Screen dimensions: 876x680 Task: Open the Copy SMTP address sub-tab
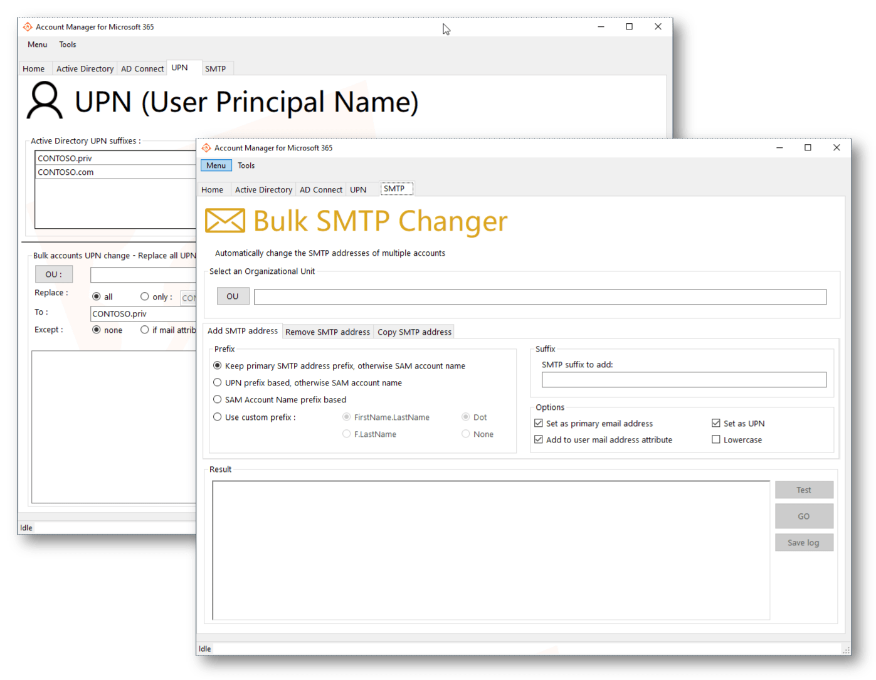pos(414,332)
